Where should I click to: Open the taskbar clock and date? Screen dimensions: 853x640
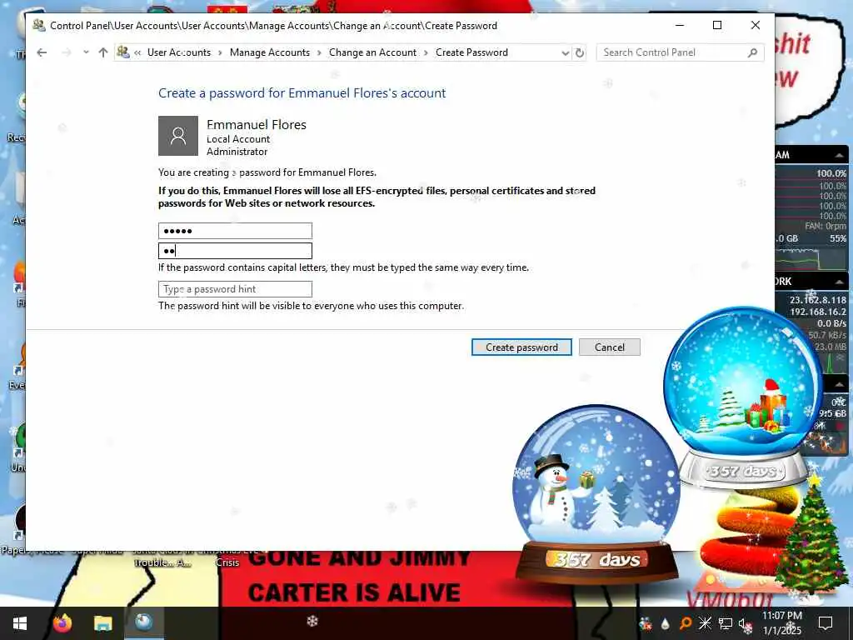coord(782,622)
